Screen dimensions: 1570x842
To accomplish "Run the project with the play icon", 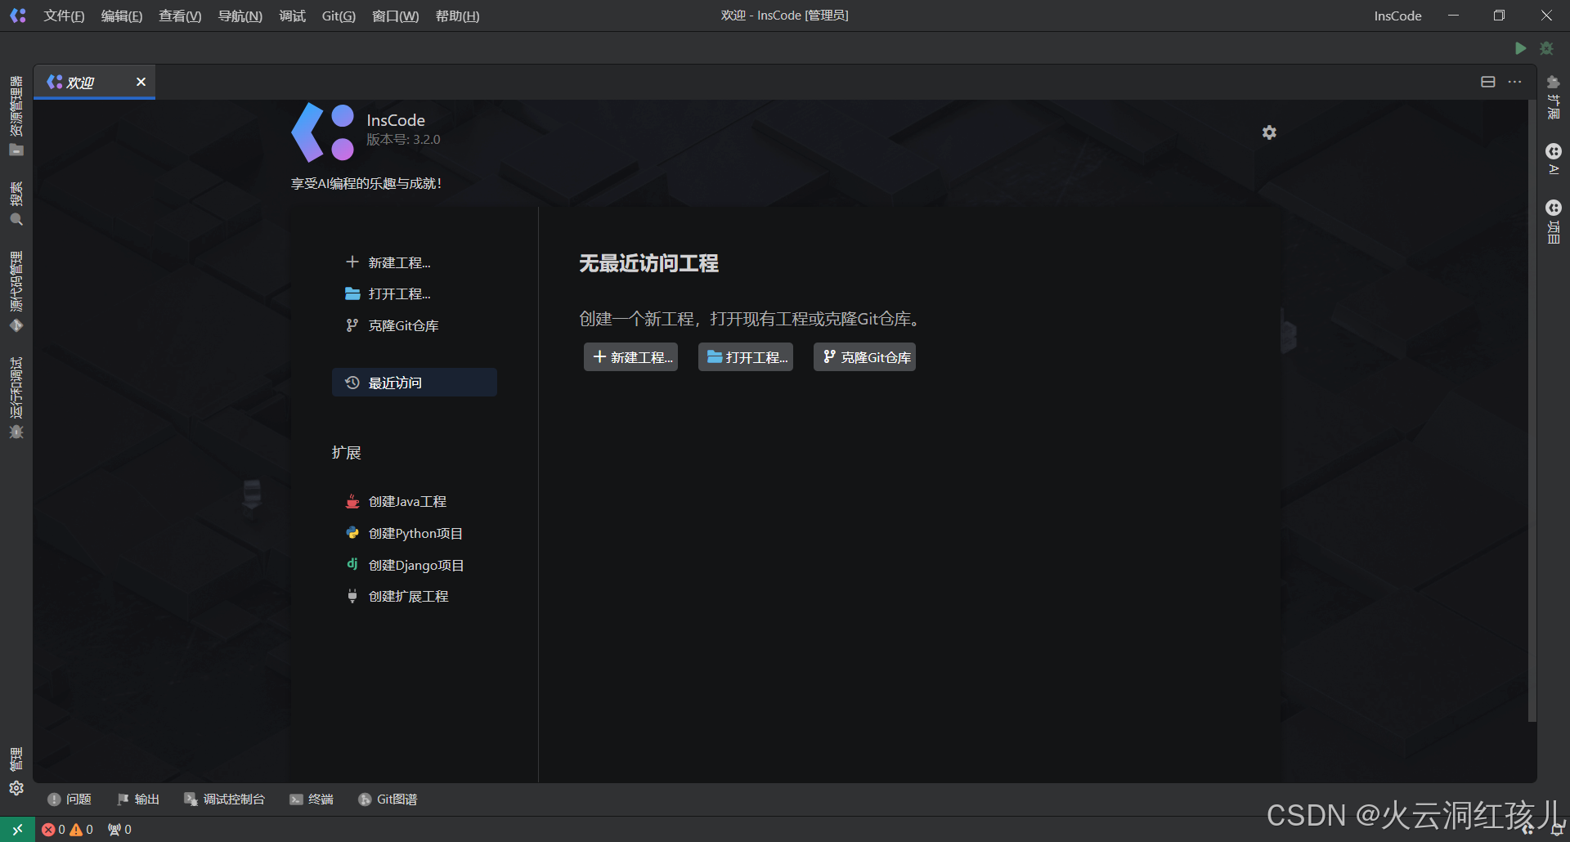I will tap(1520, 48).
